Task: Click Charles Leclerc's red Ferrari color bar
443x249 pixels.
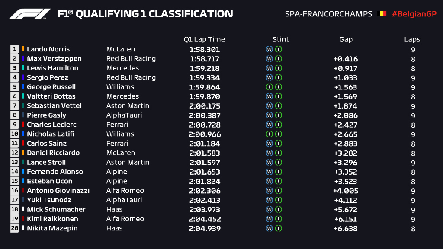Action: (23, 124)
